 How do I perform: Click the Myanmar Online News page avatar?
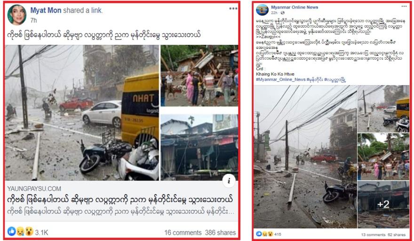click(262, 10)
